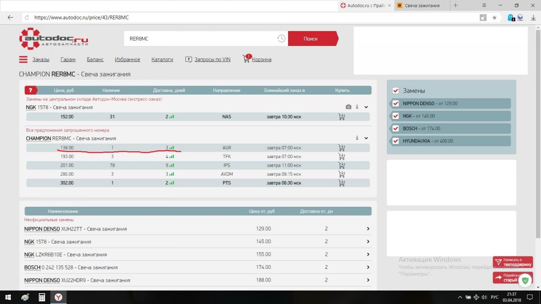Add the AGR 138.00 offer to cart
The height and width of the screenshot is (304, 541).
tap(342, 148)
